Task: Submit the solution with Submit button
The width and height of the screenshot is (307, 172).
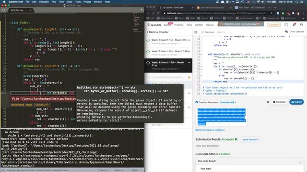Action: [296, 102]
